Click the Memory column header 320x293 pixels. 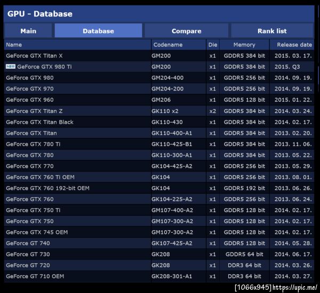244,45
